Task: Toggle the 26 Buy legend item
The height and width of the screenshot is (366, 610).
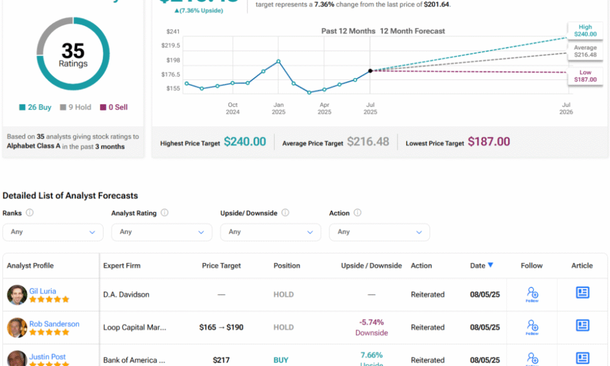Action: tap(35, 107)
